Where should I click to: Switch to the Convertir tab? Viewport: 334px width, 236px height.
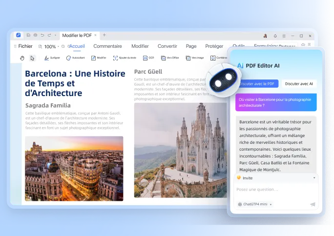click(x=167, y=46)
